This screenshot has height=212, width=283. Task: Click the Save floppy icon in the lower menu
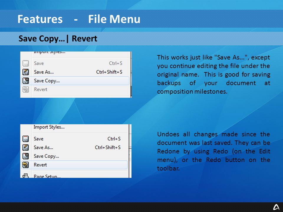(25, 139)
